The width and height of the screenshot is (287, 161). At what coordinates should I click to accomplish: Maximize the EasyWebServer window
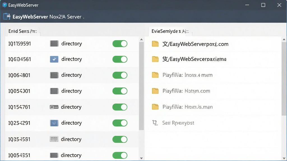pyautogui.click(x=263, y=5)
